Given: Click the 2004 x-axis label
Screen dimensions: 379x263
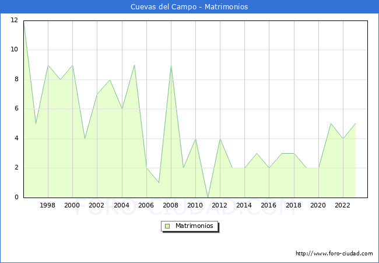Looking at the screenshot, I should [x=121, y=206].
